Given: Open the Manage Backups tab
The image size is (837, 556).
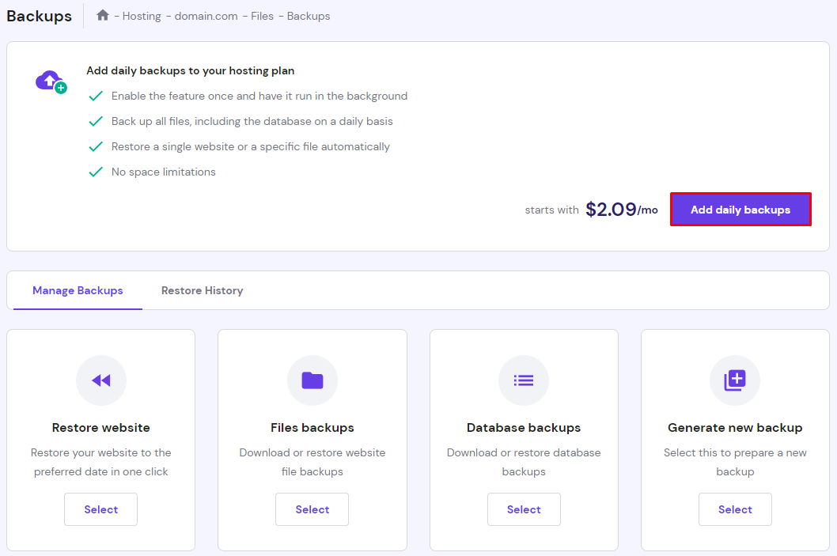Looking at the screenshot, I should pyautogui.click(x=77, y=290).
